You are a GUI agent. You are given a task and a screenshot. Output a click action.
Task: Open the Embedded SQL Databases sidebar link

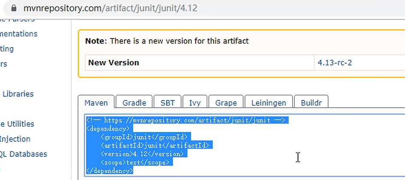click(x=24, y=154)
